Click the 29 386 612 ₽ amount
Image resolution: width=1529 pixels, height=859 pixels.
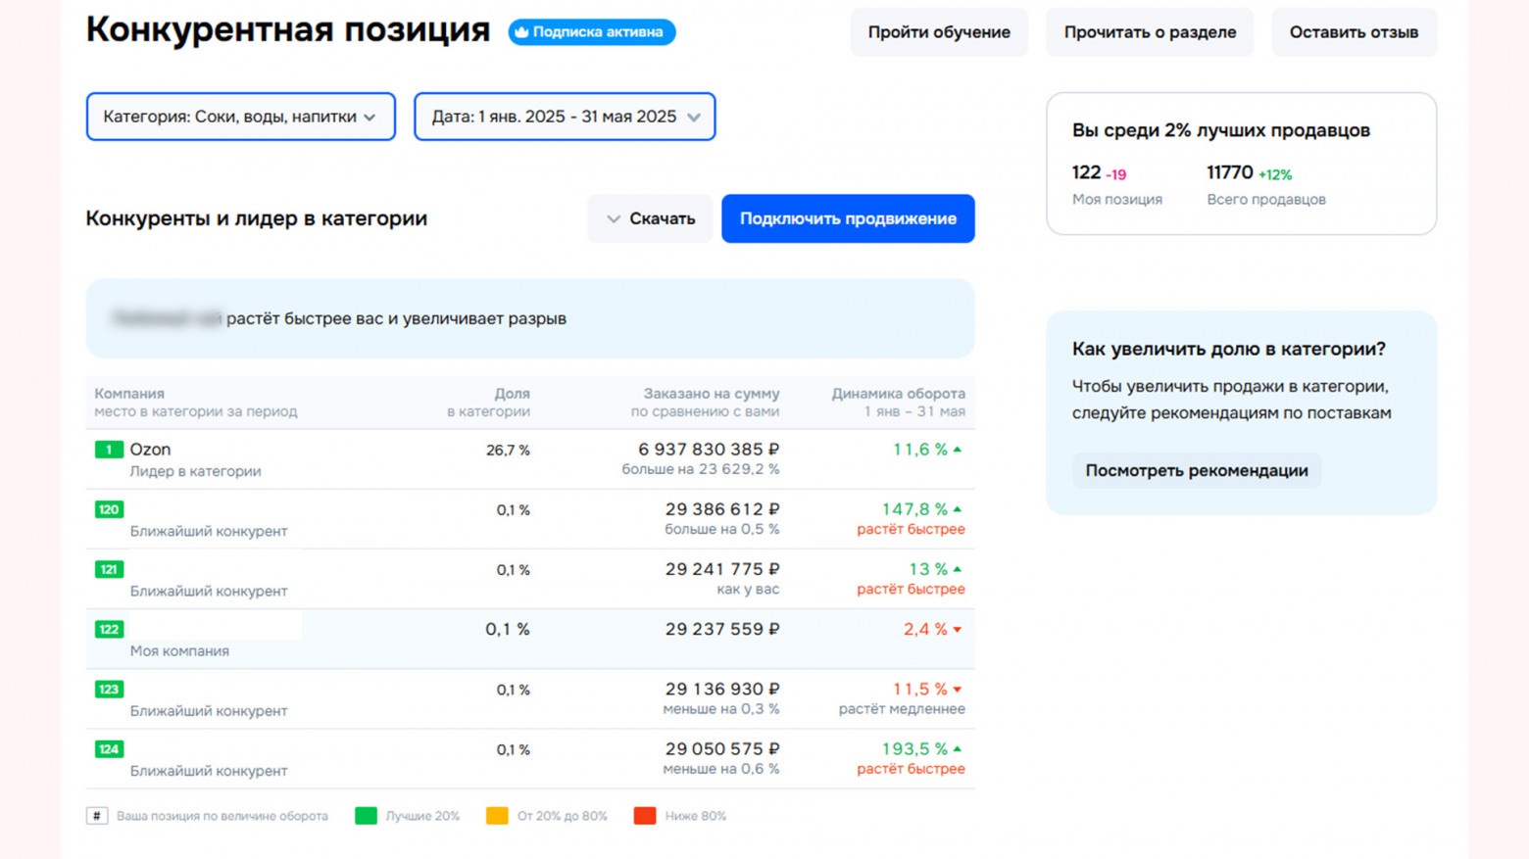coord(722,509)
